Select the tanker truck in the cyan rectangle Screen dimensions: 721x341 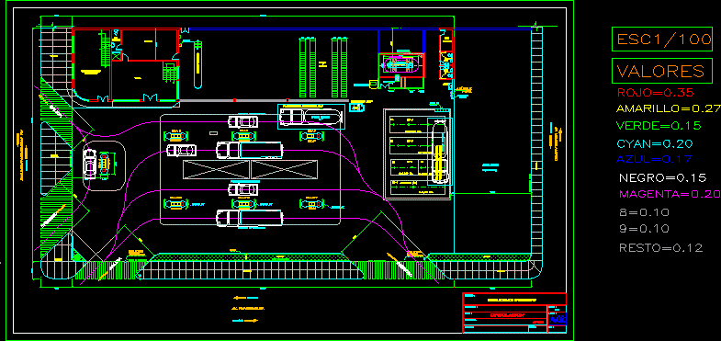click(311, 117)
